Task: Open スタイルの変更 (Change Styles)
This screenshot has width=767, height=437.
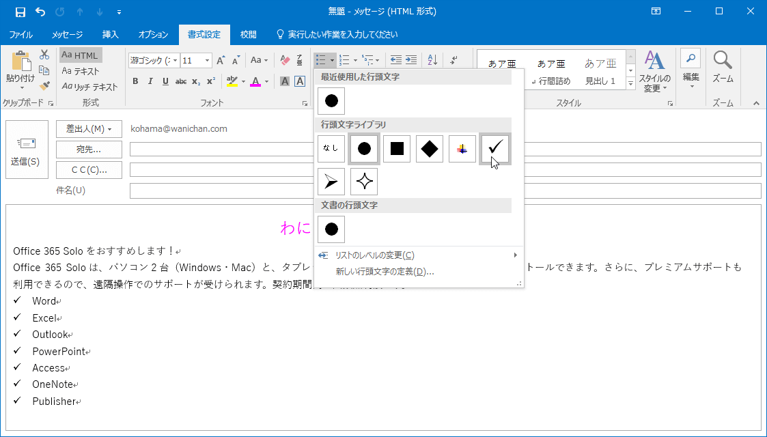Action: [654, 71]
